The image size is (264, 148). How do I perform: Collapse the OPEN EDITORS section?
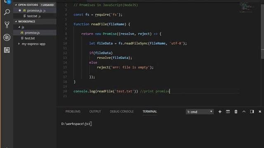pos(16,5)
